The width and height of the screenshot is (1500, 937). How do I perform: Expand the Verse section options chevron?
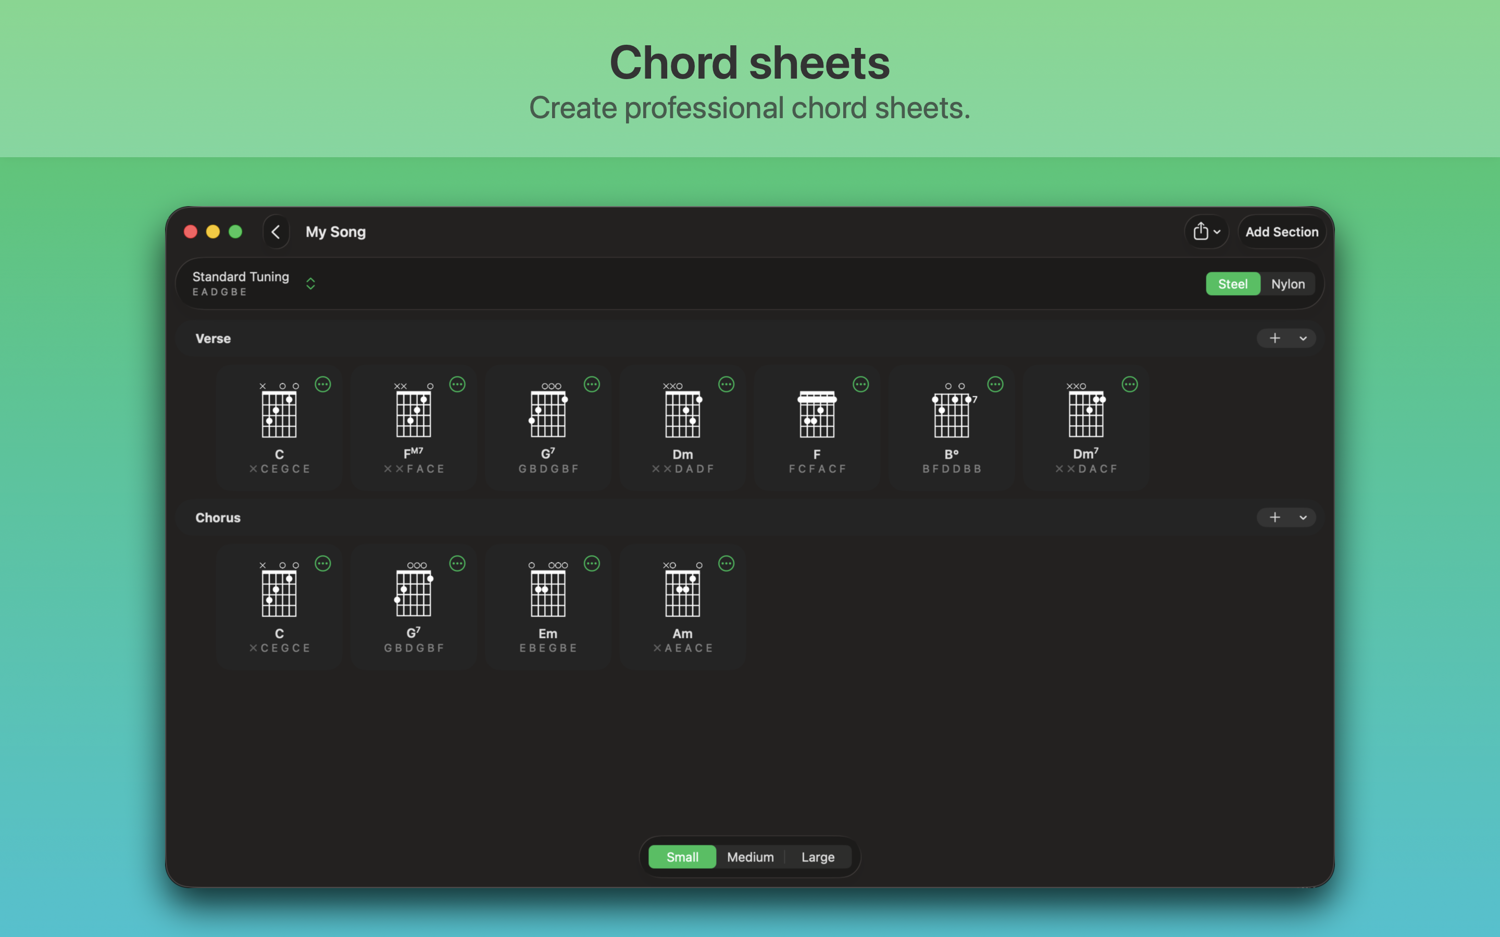(1303, 338)
